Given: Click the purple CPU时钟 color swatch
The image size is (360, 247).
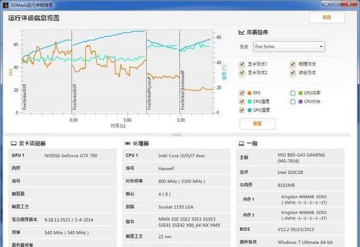Looking at the screenshot, I should [300, 101].
